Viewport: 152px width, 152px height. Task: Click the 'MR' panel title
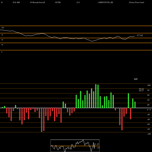pos(136,79)
